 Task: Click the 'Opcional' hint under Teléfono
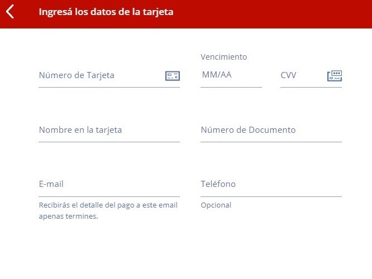pyautogui.click(x=216, y=205)
